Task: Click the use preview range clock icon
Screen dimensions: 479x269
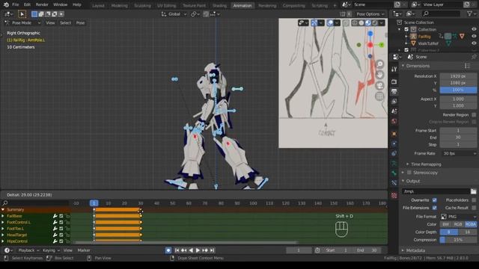Action: click(317, 250)
